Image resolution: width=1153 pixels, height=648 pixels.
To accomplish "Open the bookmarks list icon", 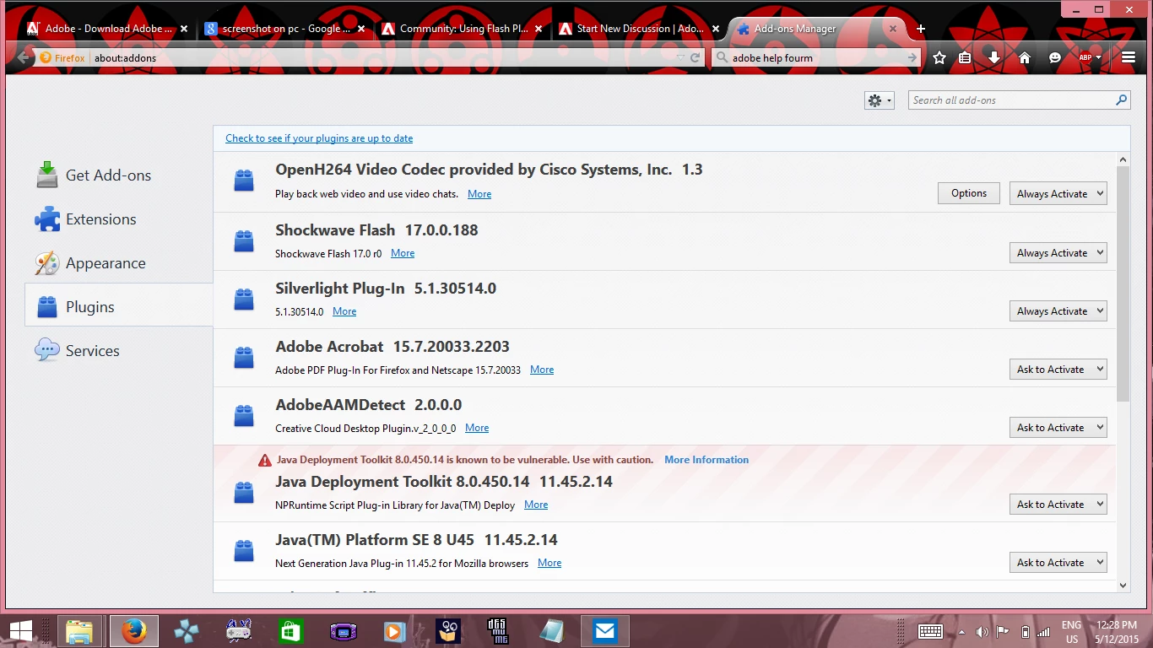I will pyautogui.click(x=966, y=58).
